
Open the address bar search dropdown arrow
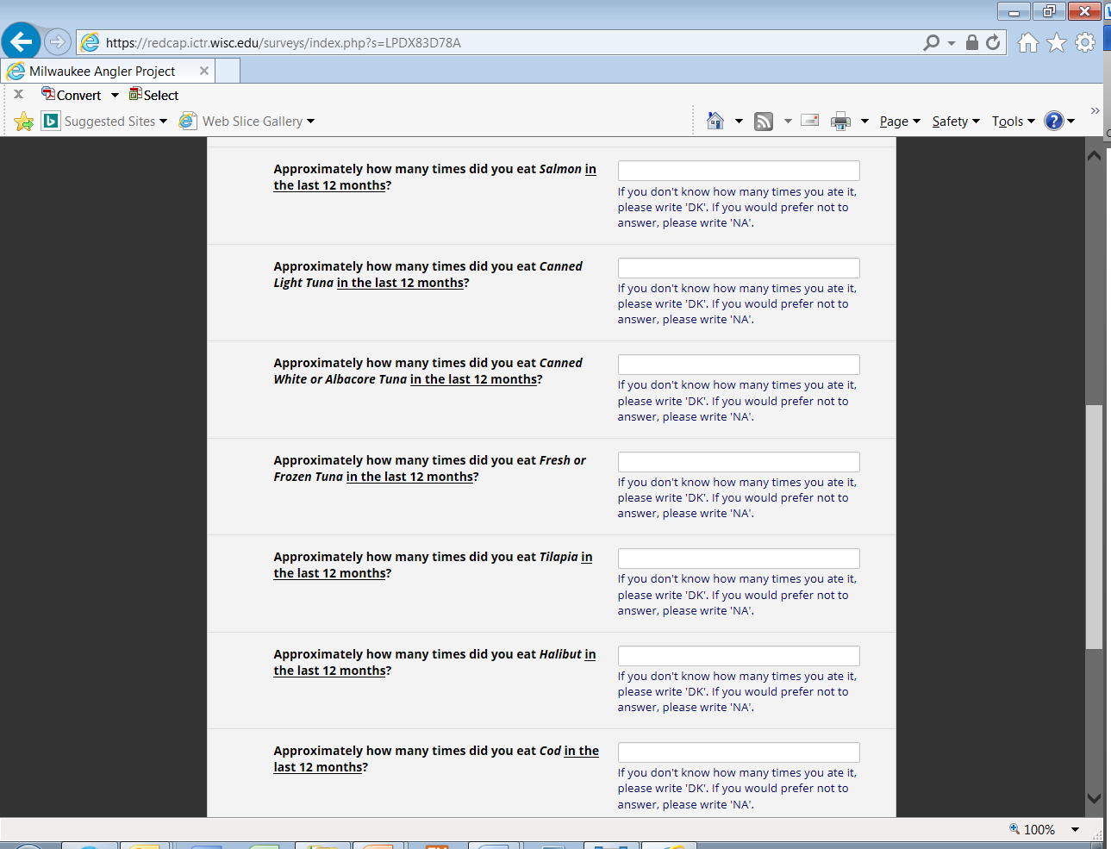point(952,42)
